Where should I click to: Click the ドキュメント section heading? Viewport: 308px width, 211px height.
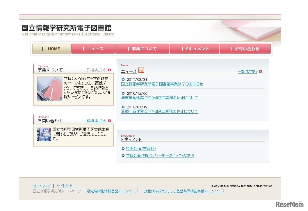[131, 140]
